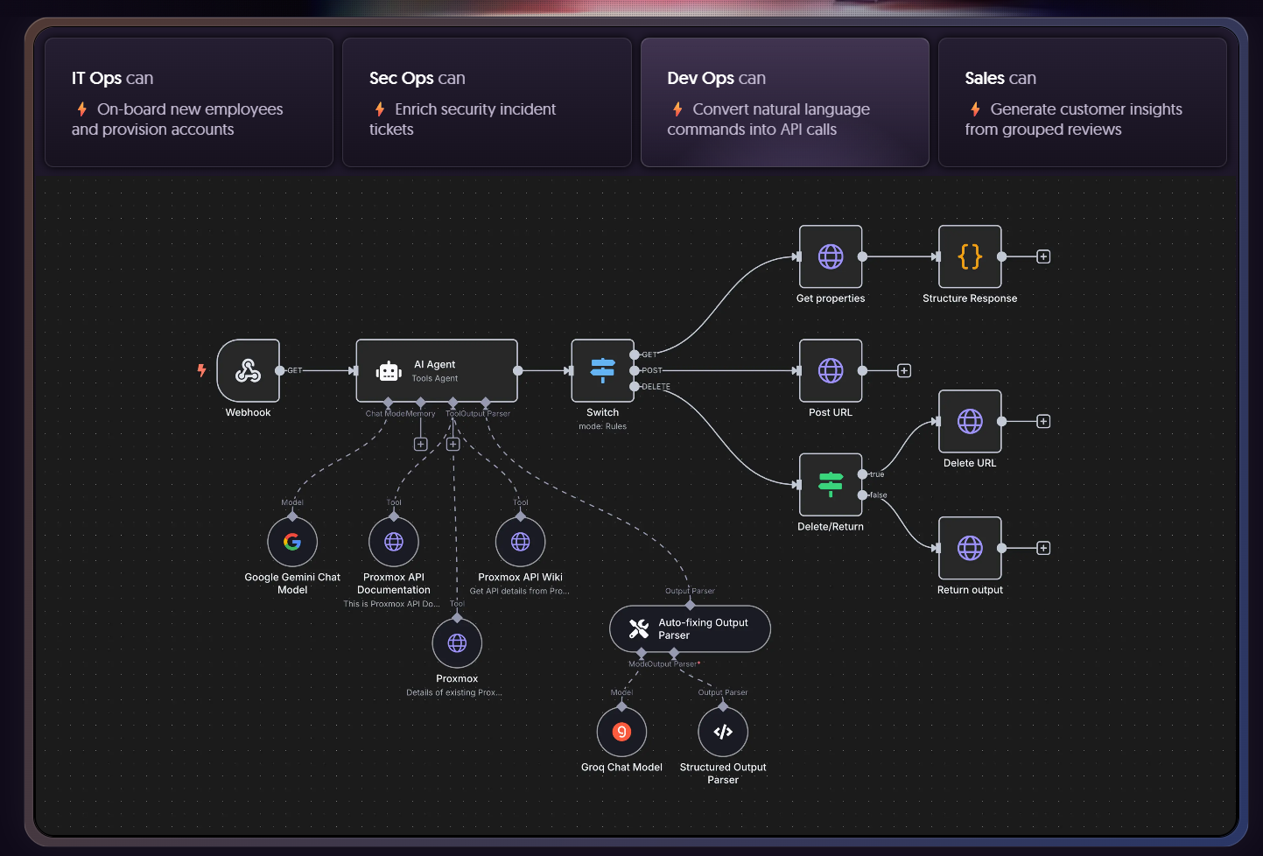Viewport: 1263px width, 856px height.
Task: Click the 'Structure Response' label
Action: 970,298
